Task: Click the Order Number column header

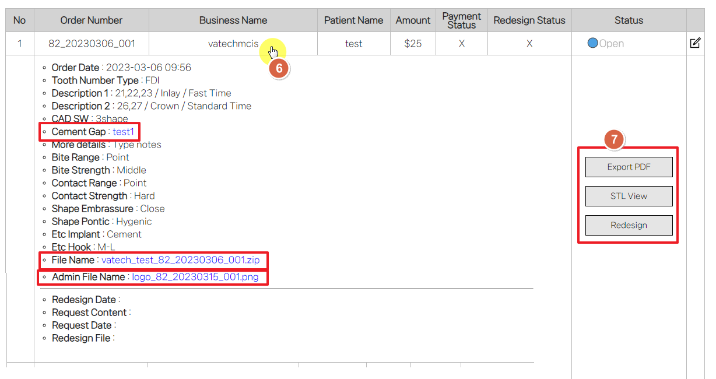Action: tap(92, 20)
